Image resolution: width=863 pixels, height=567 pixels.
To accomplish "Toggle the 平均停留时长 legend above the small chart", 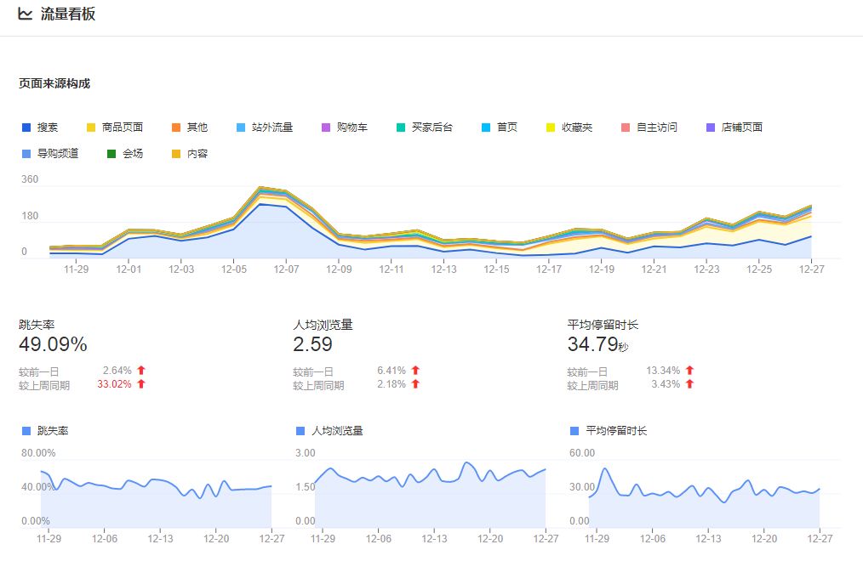I will coord(609,431).
